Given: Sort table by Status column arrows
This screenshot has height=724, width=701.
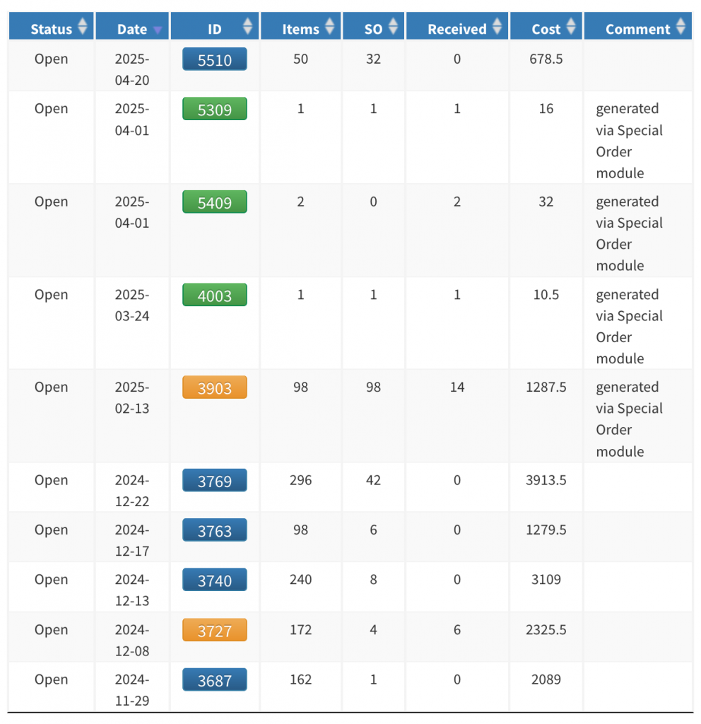Looking at the screenshot, I should pos(83,26).
